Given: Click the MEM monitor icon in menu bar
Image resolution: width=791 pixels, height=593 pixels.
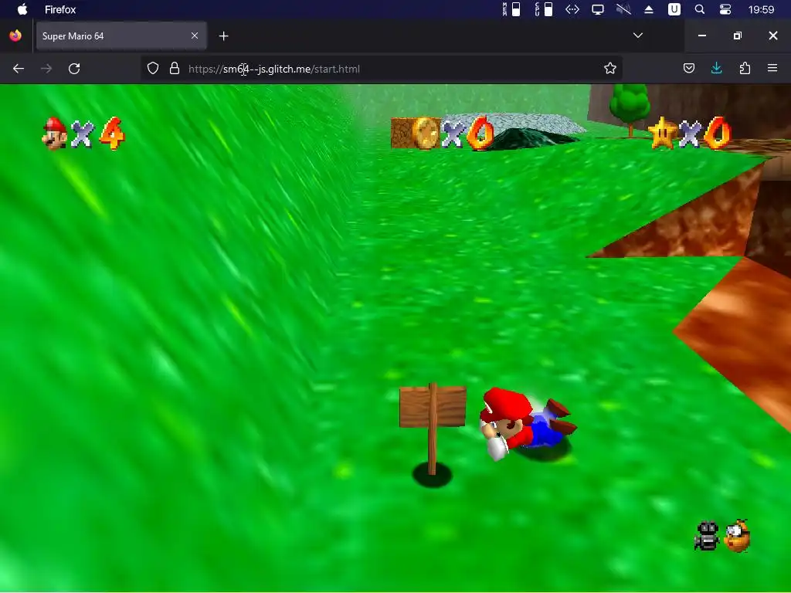Looking at the screenshot, I should pyautogui.click(x=511, y=9).
